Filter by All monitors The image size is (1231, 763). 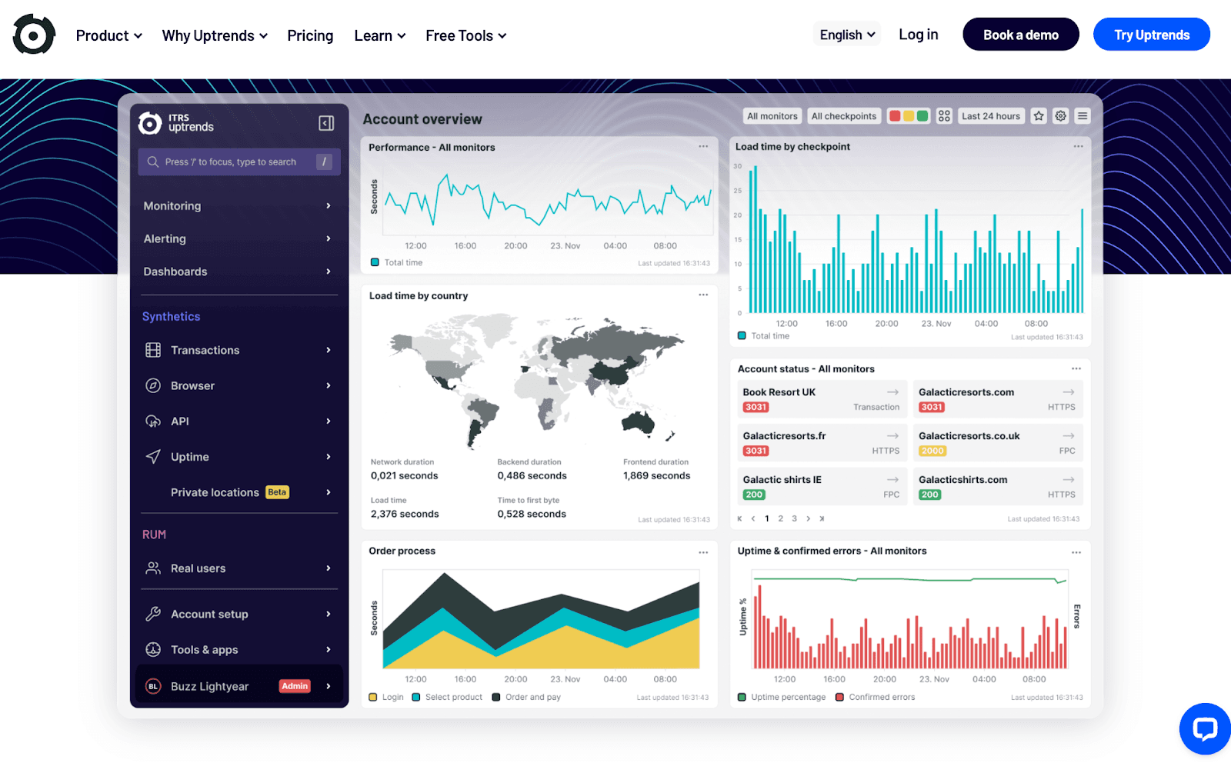click(772, 116)
